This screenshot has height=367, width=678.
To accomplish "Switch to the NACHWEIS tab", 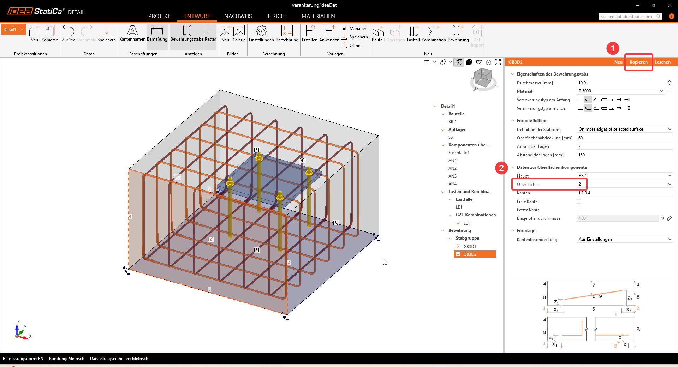I will [x=238, y=16].
